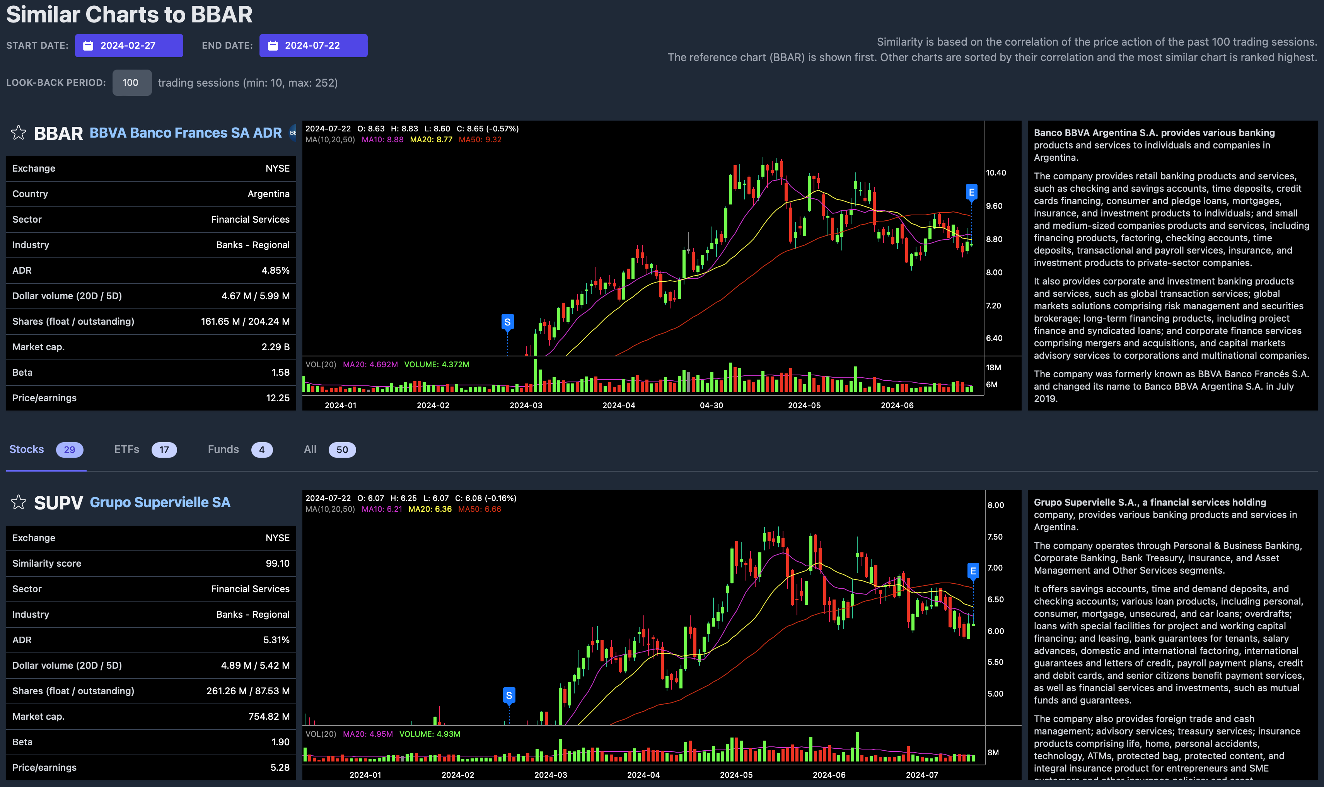Click the E end marker on the SUPV chart

point(973,571)
